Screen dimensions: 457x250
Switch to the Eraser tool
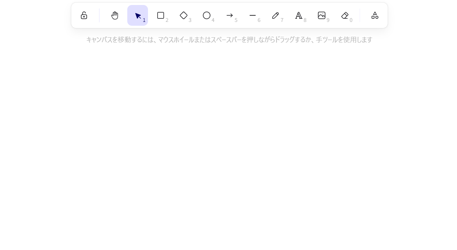point(345,15)
